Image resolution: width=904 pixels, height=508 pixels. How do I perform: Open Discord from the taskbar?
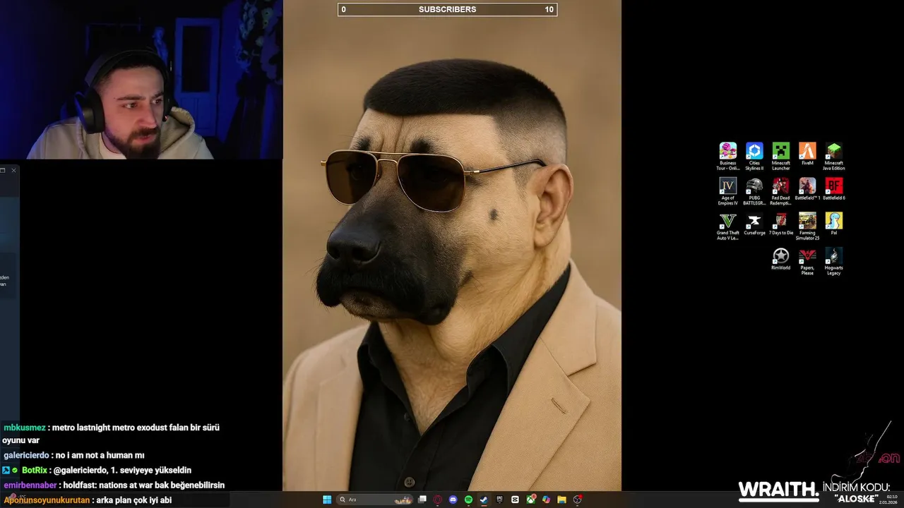453,500
